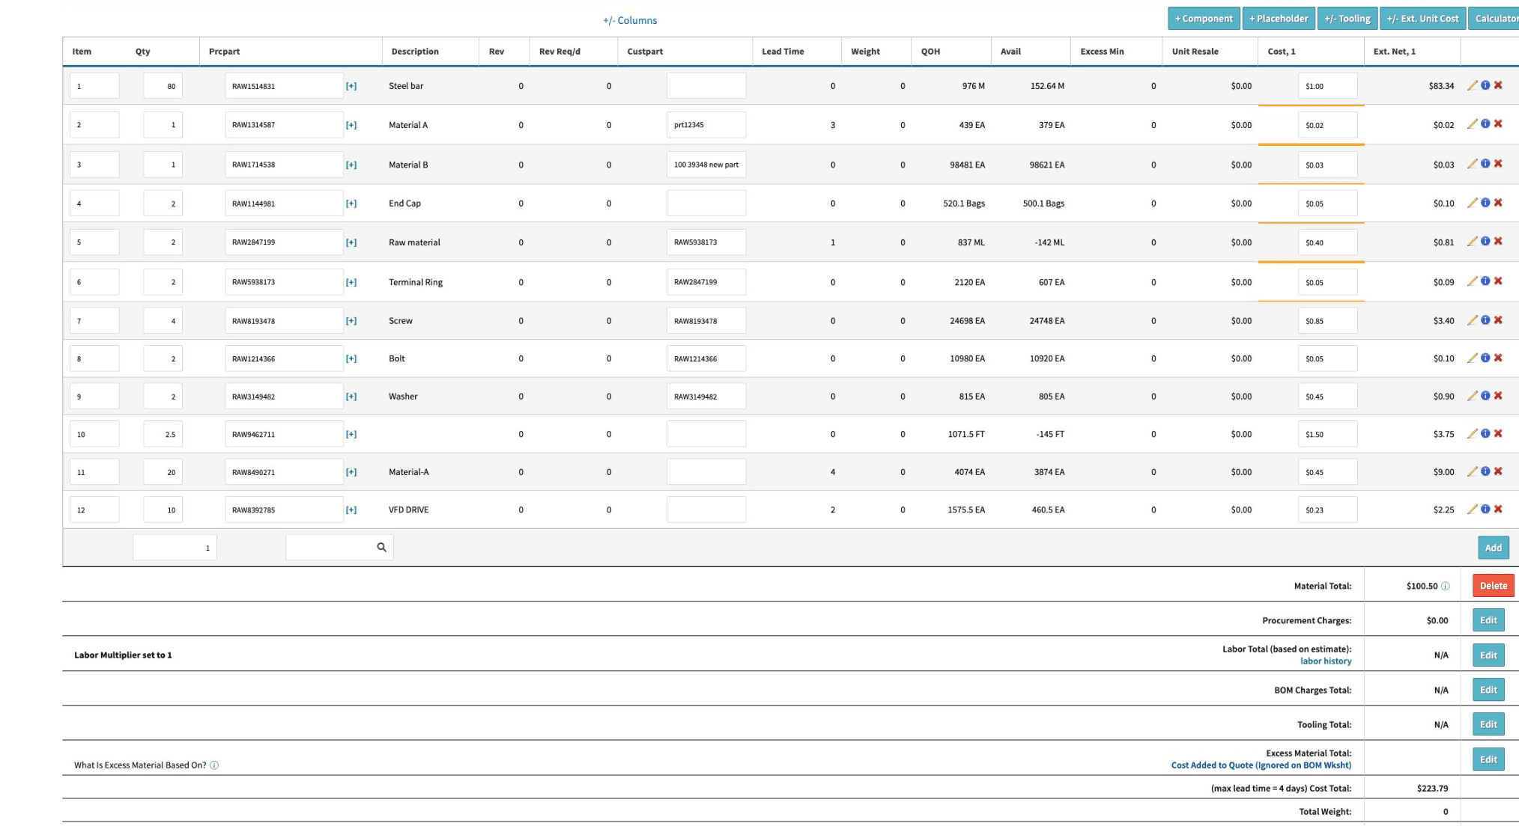The height and width of the screenshot is (826, 1519).
Task: Expand the [+] beside RAW8193478
Action: 351,321
